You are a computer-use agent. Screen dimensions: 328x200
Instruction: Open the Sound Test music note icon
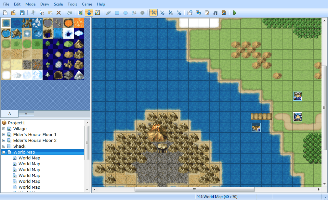(x=215, y=13)
